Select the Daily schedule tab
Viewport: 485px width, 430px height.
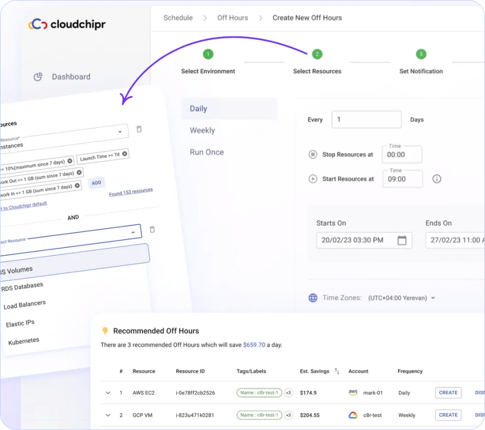[x=229, y=109]
